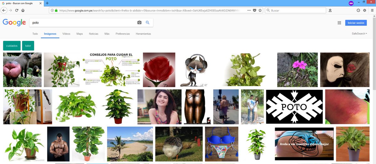Go to the Firefox home page icon
Screen dimensions: 376x164
tap(23, 10)
